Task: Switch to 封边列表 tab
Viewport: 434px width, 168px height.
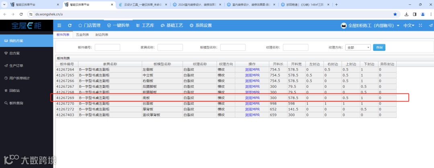Action: (x=102, y=34)
